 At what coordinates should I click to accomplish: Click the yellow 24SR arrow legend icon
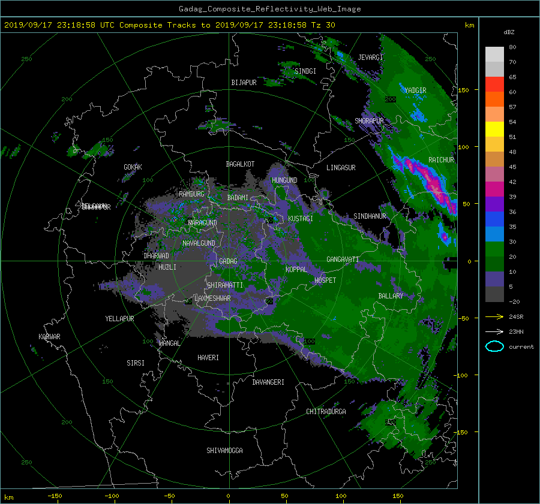pyautogui.click(x=494, y=316)
